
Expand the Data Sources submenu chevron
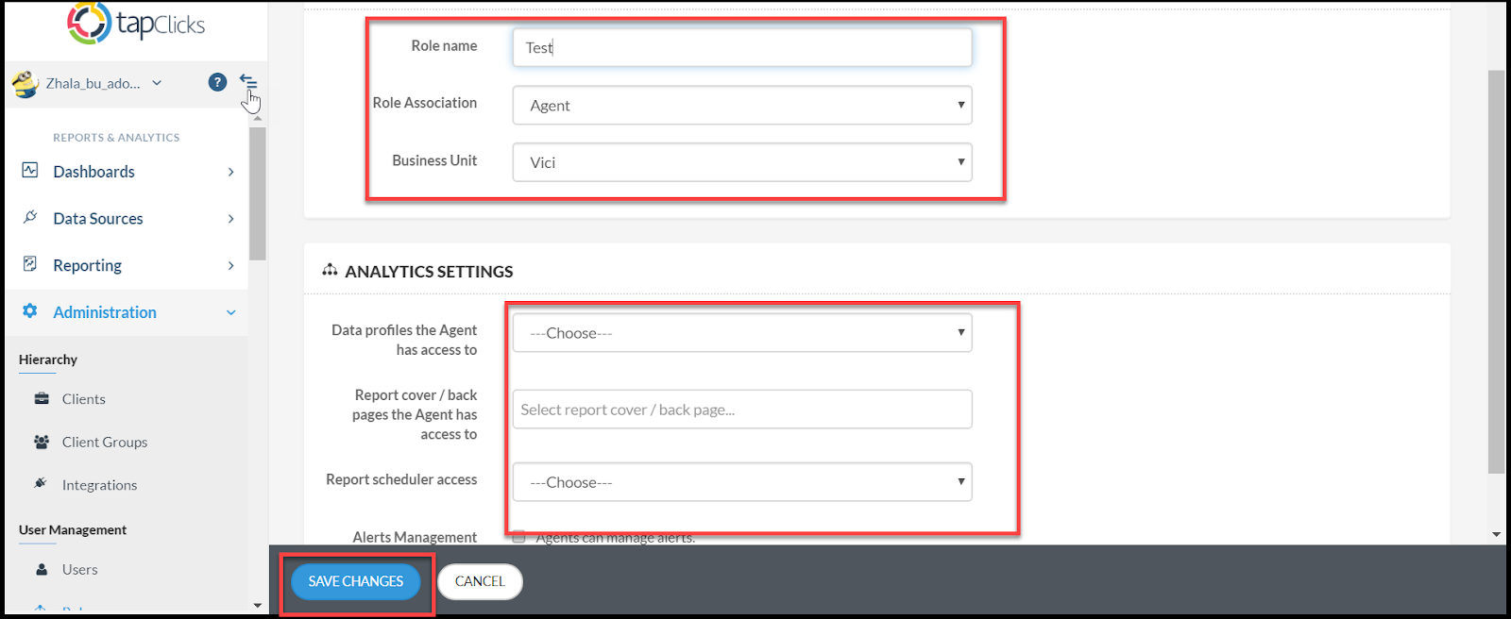231,219
